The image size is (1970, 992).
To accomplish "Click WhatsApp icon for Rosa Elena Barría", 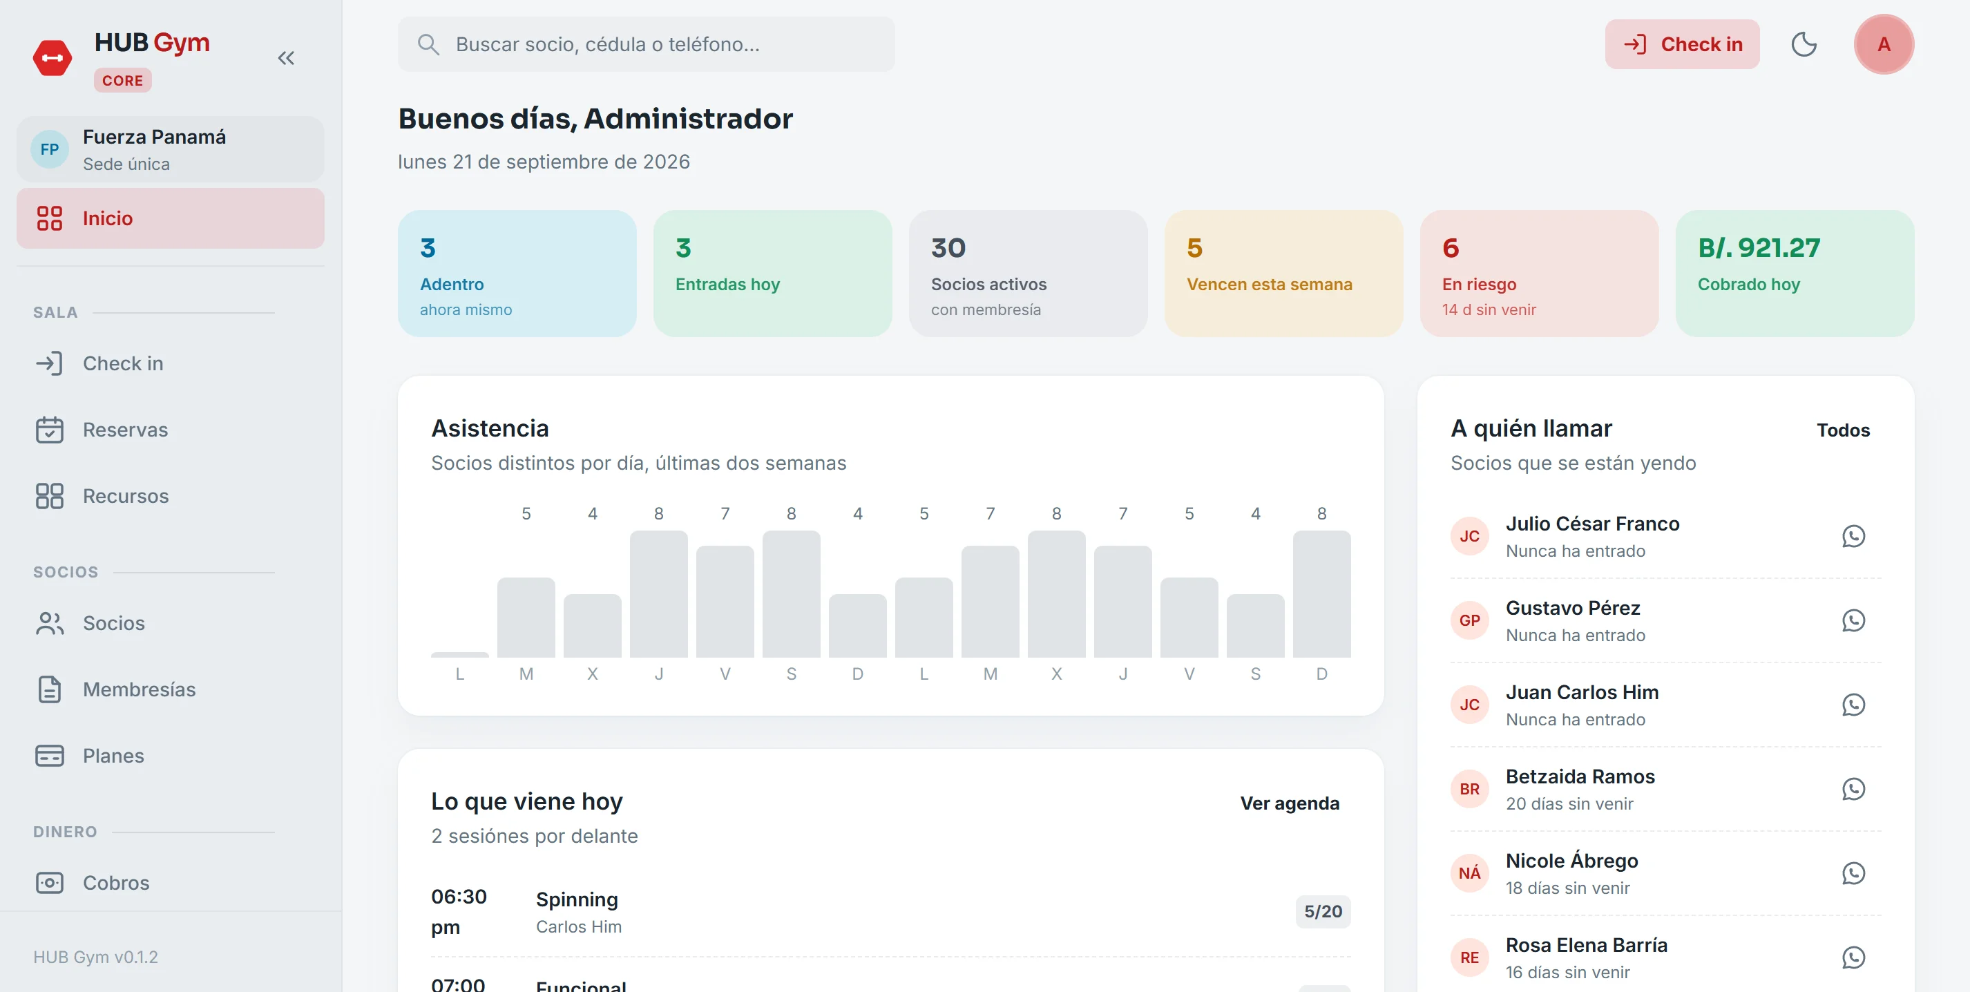I will point(1853,957).
